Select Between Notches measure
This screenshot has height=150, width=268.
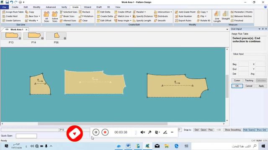[241, 16]
